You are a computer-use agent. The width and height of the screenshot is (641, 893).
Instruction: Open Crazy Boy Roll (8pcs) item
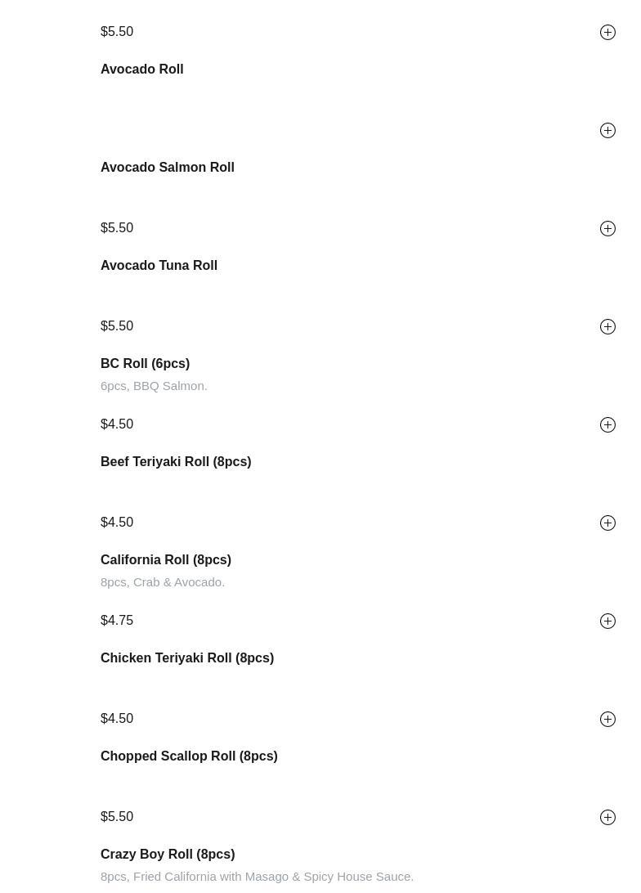167,855
